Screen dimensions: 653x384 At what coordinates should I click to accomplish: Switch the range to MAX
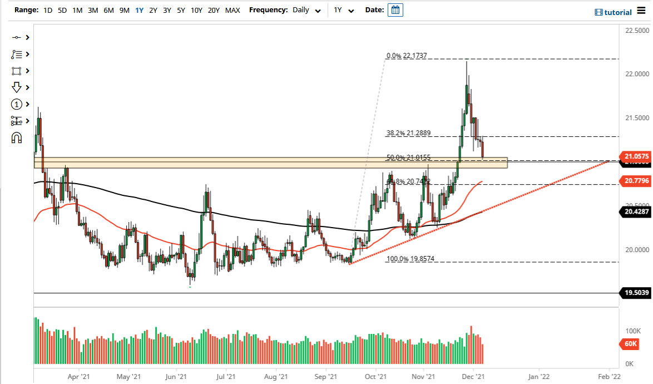tap(232, 9)
